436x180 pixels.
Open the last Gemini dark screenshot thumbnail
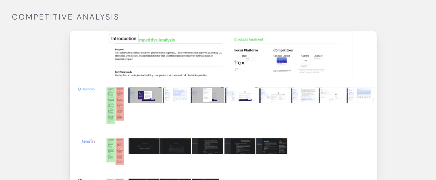coord(272,146)
